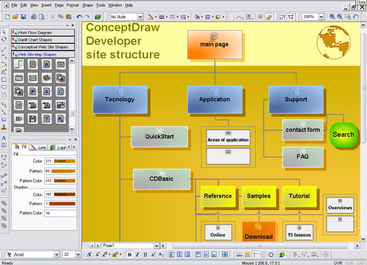The image size is (367, 265).
Task: Switch to the Line tab
Action: 39,147
